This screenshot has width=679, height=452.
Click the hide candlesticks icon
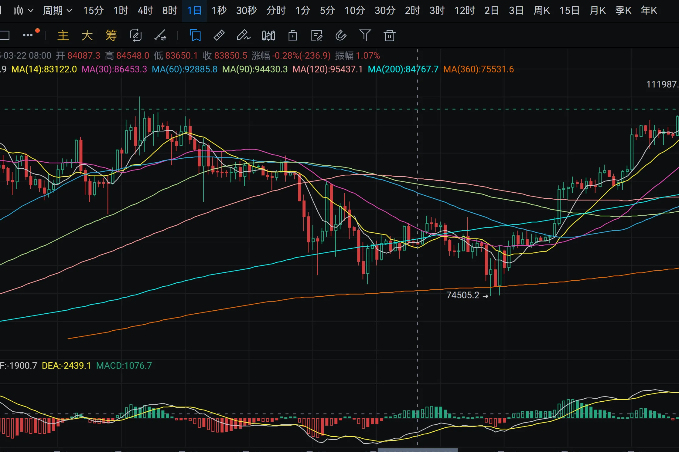pos(268,35)
